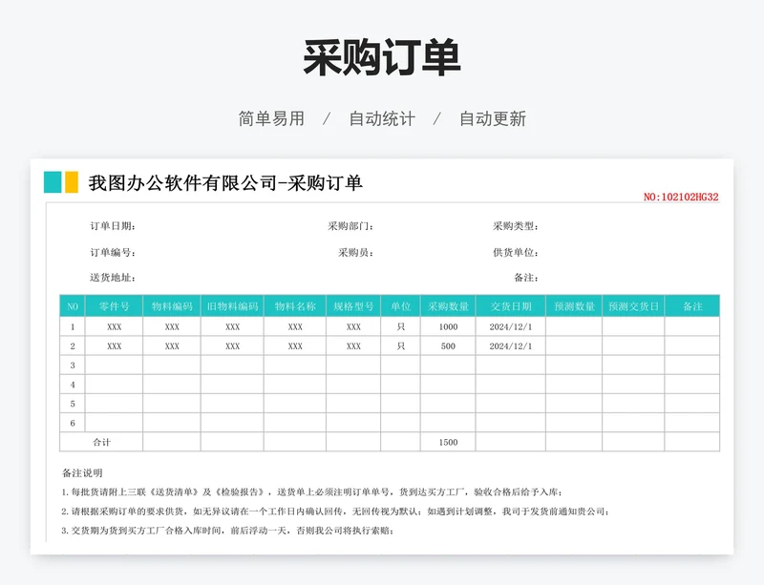Click the empty 零件号 cell in row 3
This screenshot has width=764, height=585.
(114, 365)
